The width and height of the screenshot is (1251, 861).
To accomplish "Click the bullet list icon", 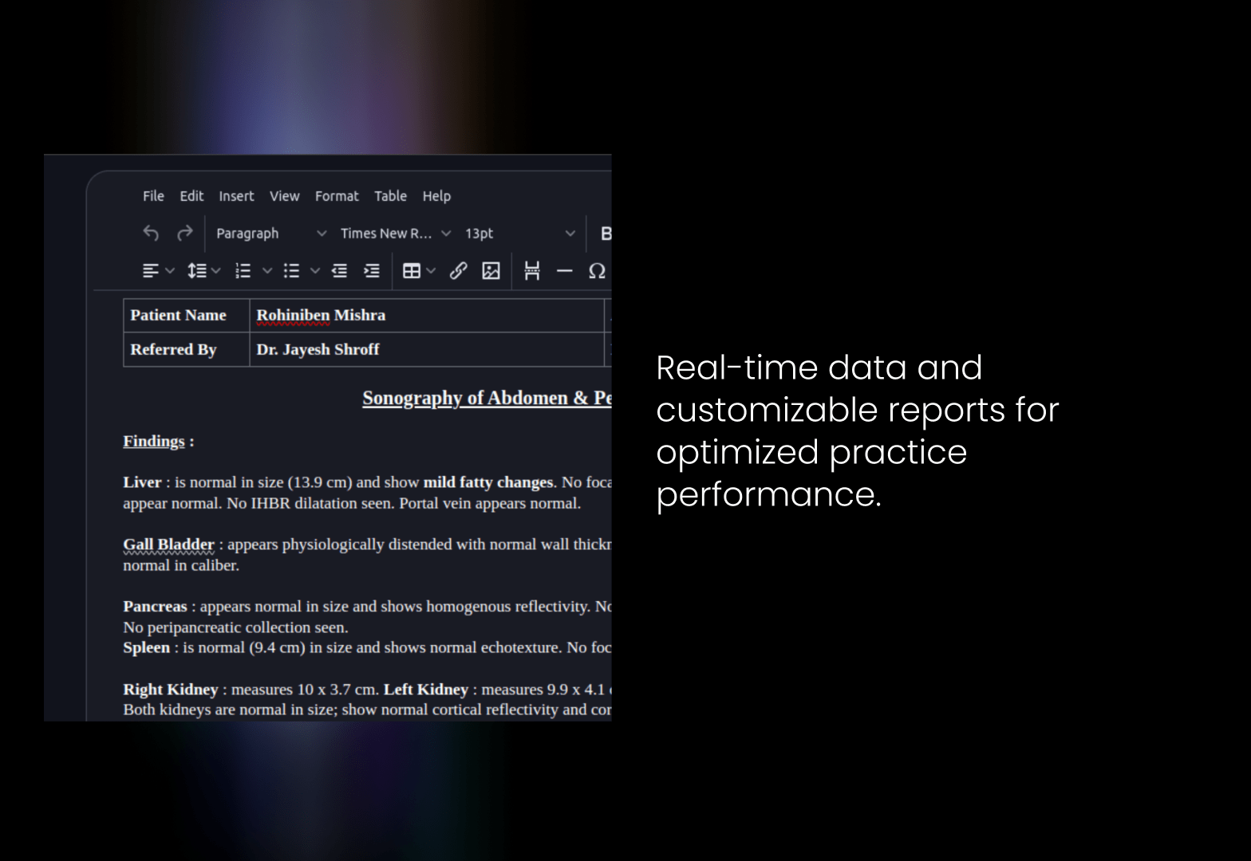I will click(291, 271).
